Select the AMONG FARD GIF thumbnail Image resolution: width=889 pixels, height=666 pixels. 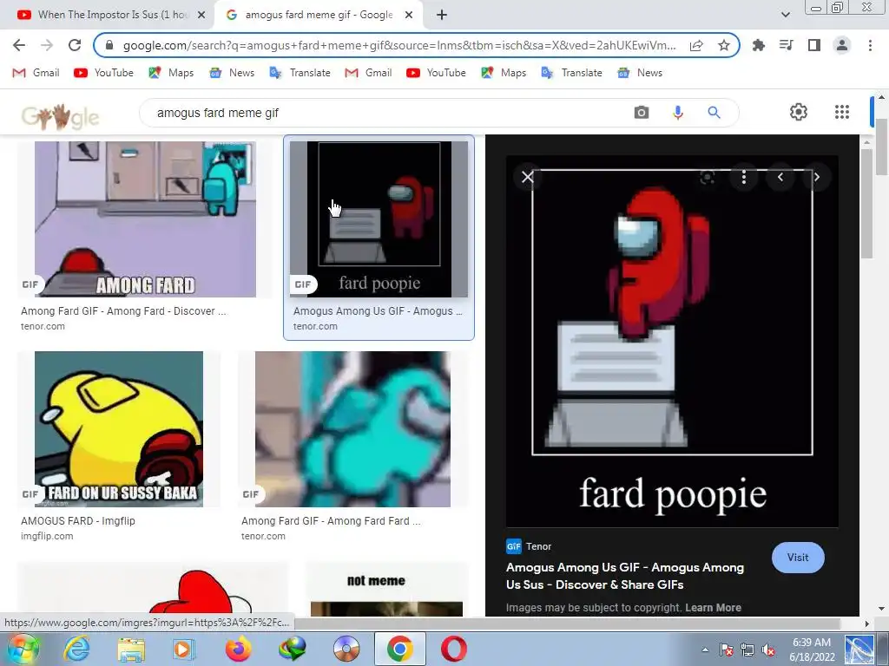145,219
